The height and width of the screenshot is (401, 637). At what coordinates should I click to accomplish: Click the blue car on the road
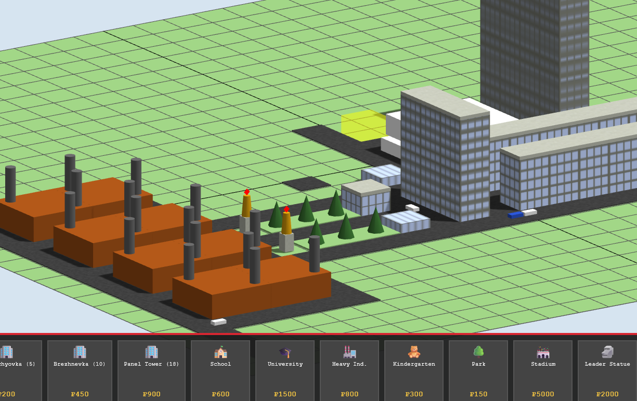pyautogui.click(x=515, y=215)
